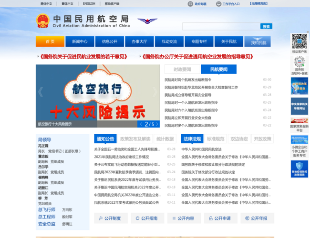The width and height of the screenshot is (310, 238).
Task: Open 公开指南 button
Action: (147, 218)
